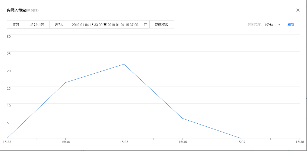Click the line peak at 15:35
Image resolution: width=307 pixels, height=151 pixels.
tap(124, 64)
